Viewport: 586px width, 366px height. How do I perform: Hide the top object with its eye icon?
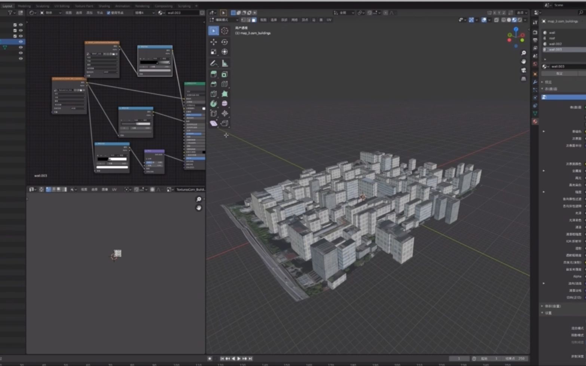pyautogui.click(x=20, y=25)
